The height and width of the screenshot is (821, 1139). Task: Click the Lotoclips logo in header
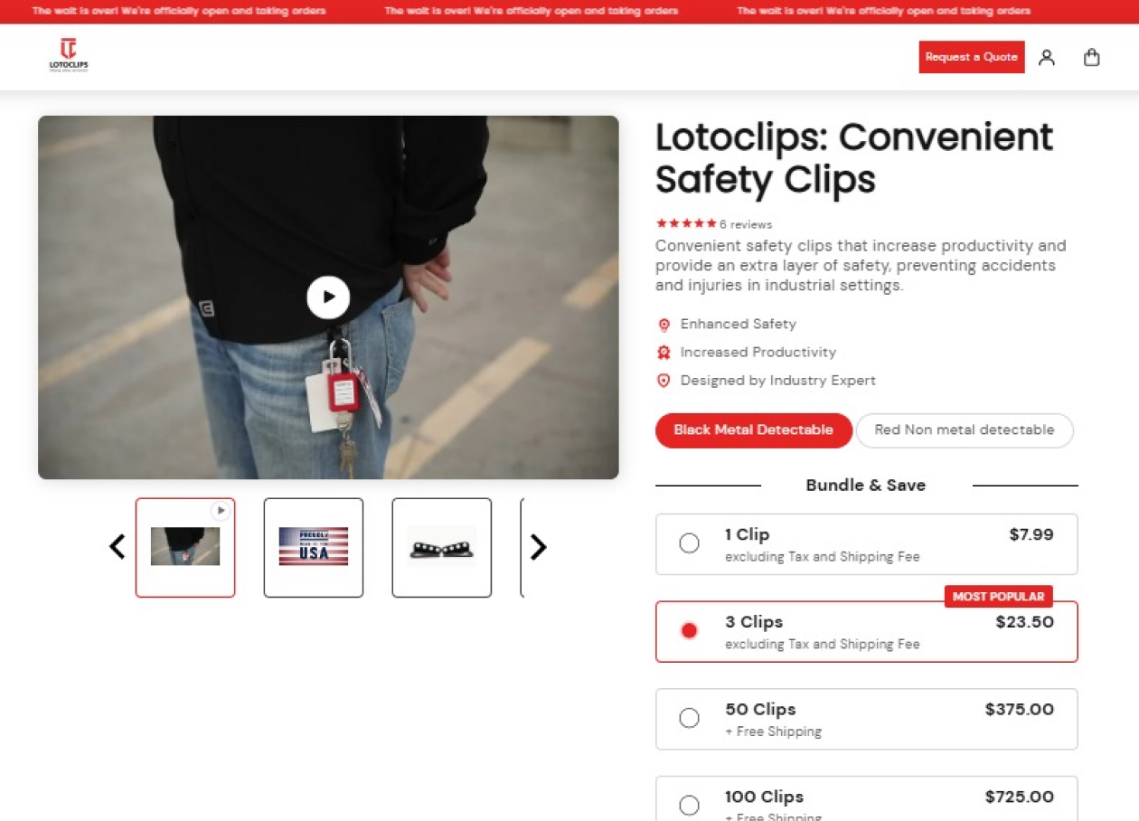click(x=69, y=56)
